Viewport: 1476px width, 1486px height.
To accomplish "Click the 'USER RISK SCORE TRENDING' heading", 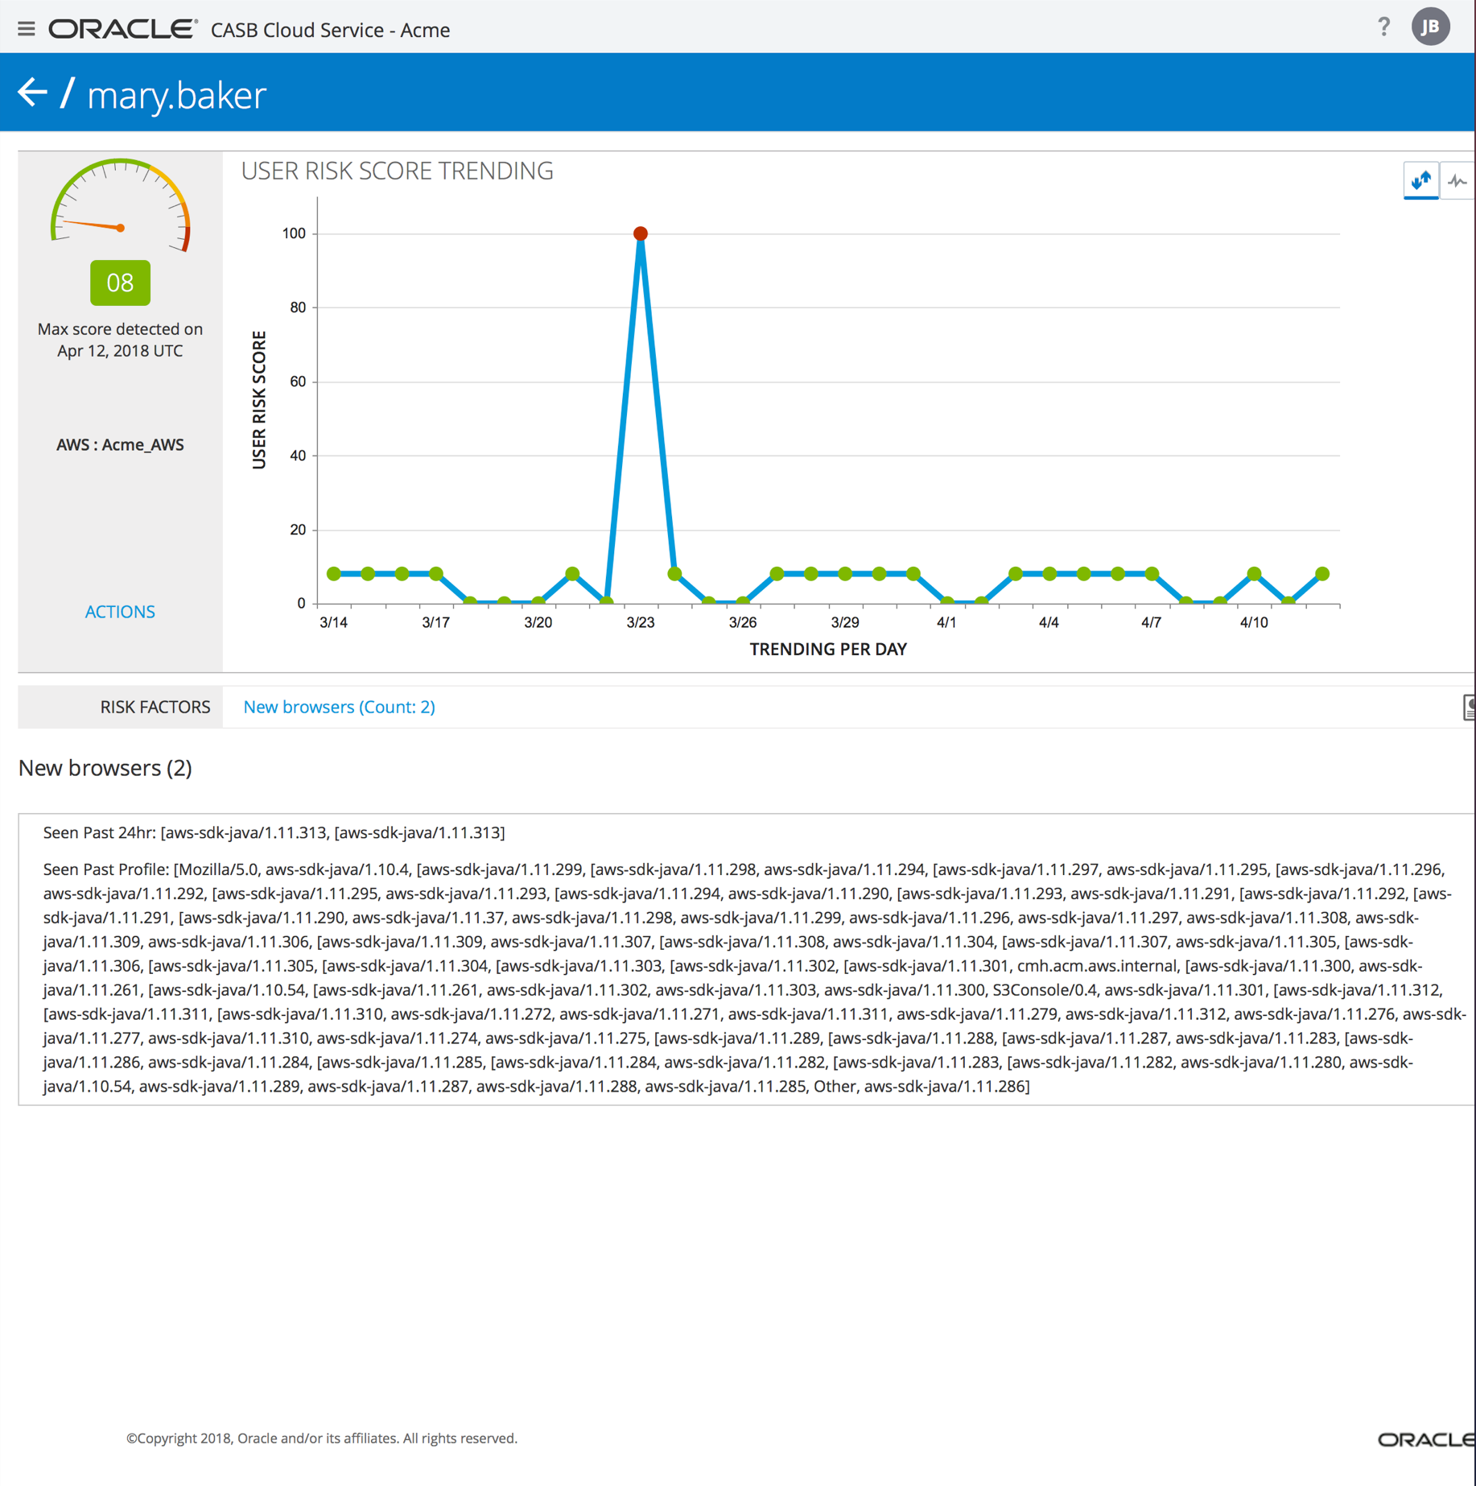I will click(x=397, y=171).
